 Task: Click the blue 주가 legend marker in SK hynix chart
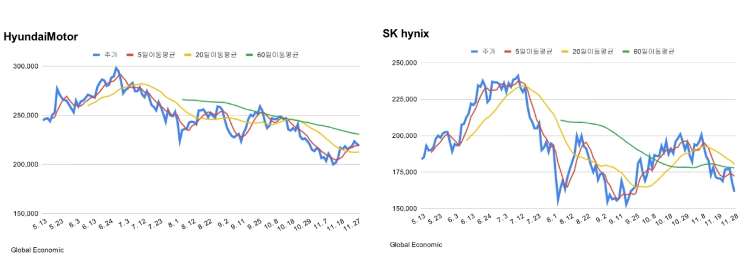coord(474,52)
